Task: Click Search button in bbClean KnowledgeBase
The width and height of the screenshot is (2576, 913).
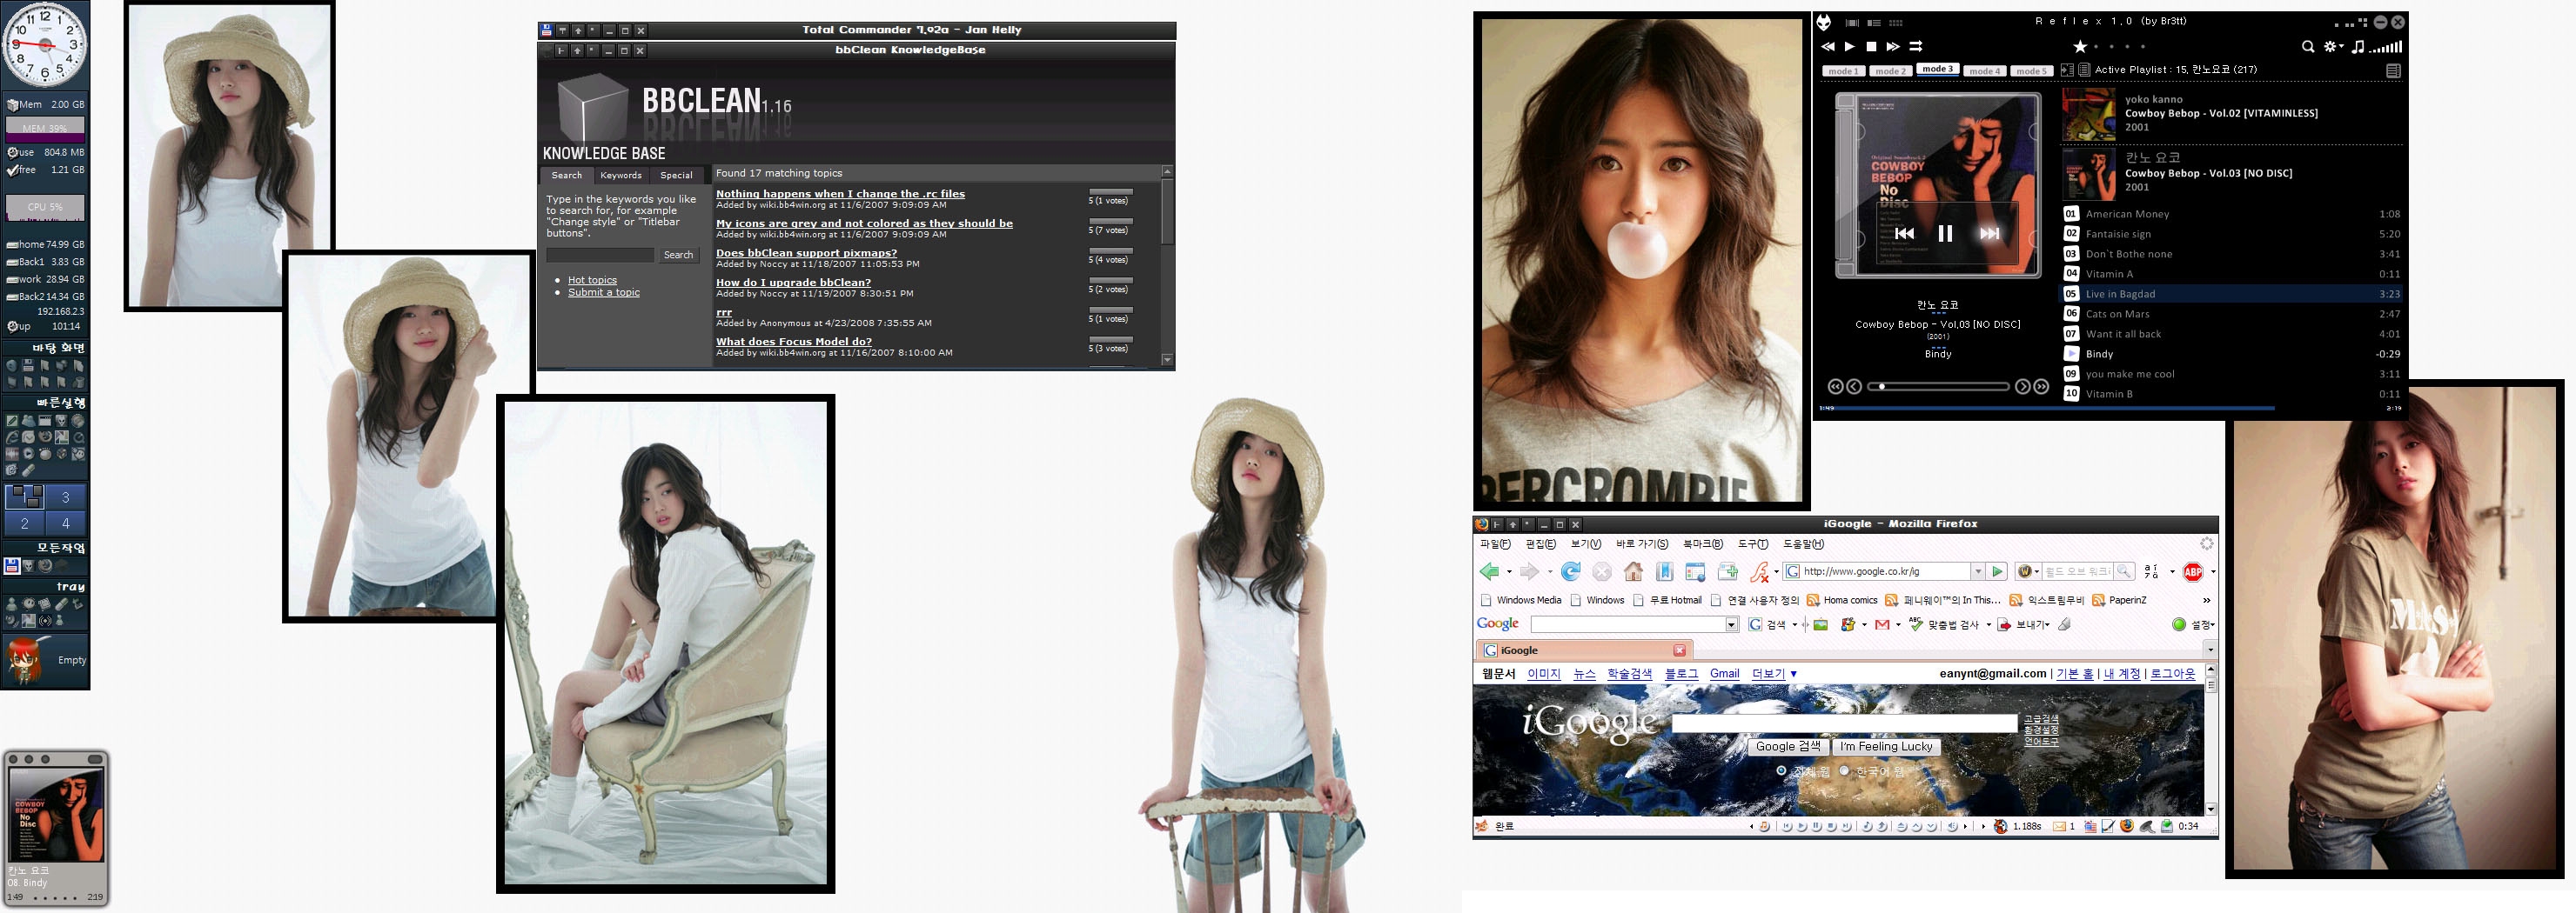Action: (678, 255)
